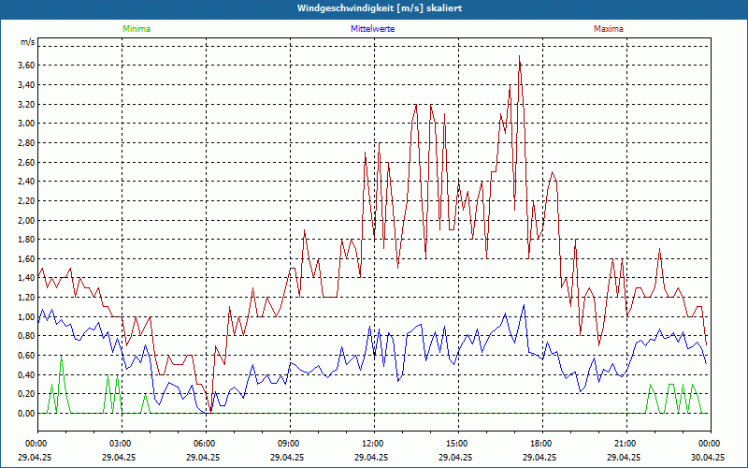Click the '09:00' time axis label
748x468 pixels.
pos(290,444)
